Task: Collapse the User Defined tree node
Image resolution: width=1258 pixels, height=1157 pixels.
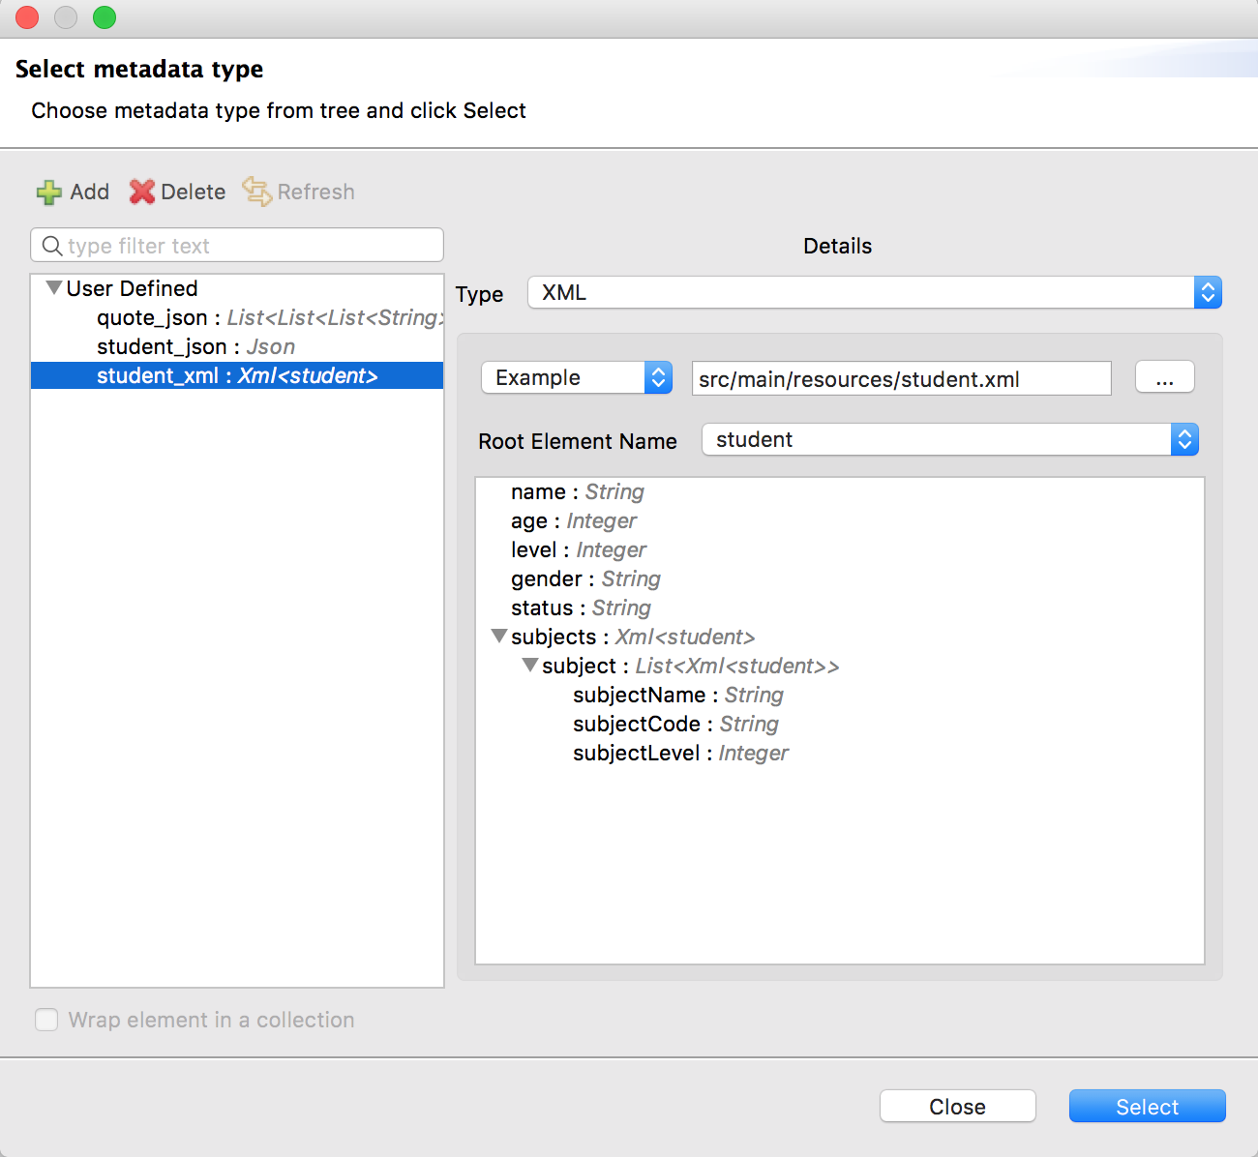Action: point(54,288)
